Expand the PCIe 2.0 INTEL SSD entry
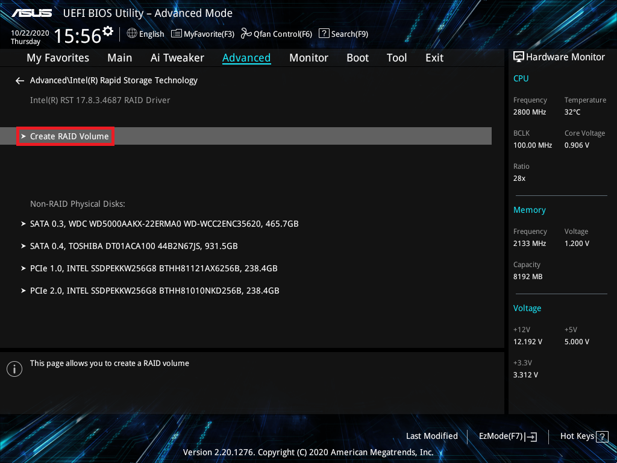The image size is (617, 463). (154, 291)
